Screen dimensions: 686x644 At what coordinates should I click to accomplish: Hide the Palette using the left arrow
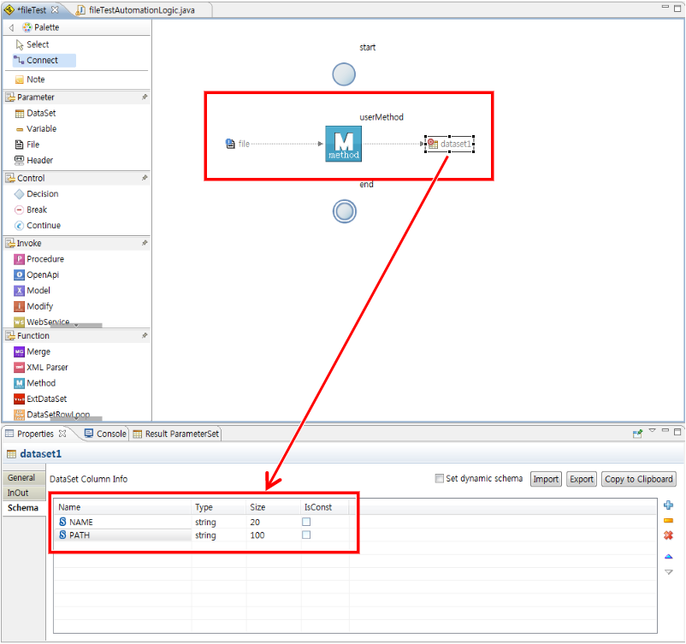tap(11, 28)
